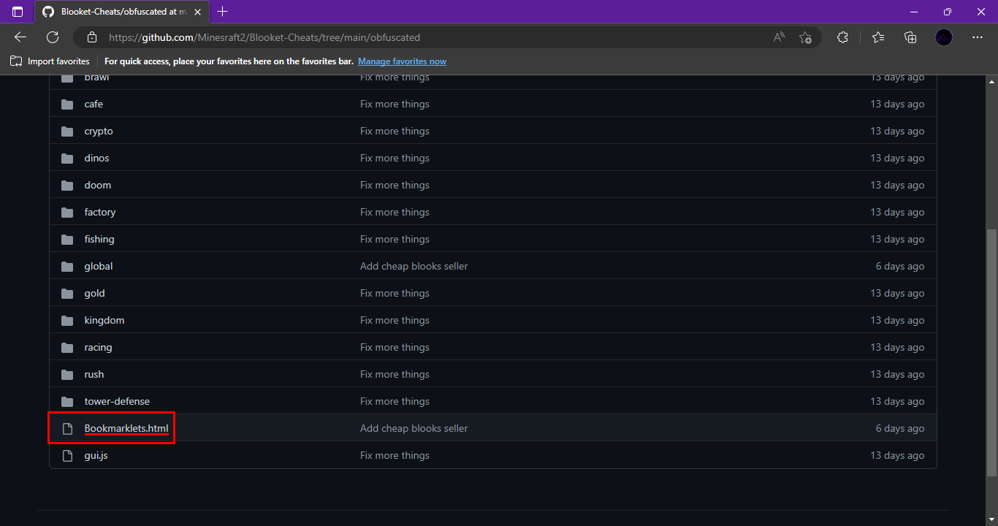
Task: Click the 6 days ago text for global
Action: pos(900,267)
